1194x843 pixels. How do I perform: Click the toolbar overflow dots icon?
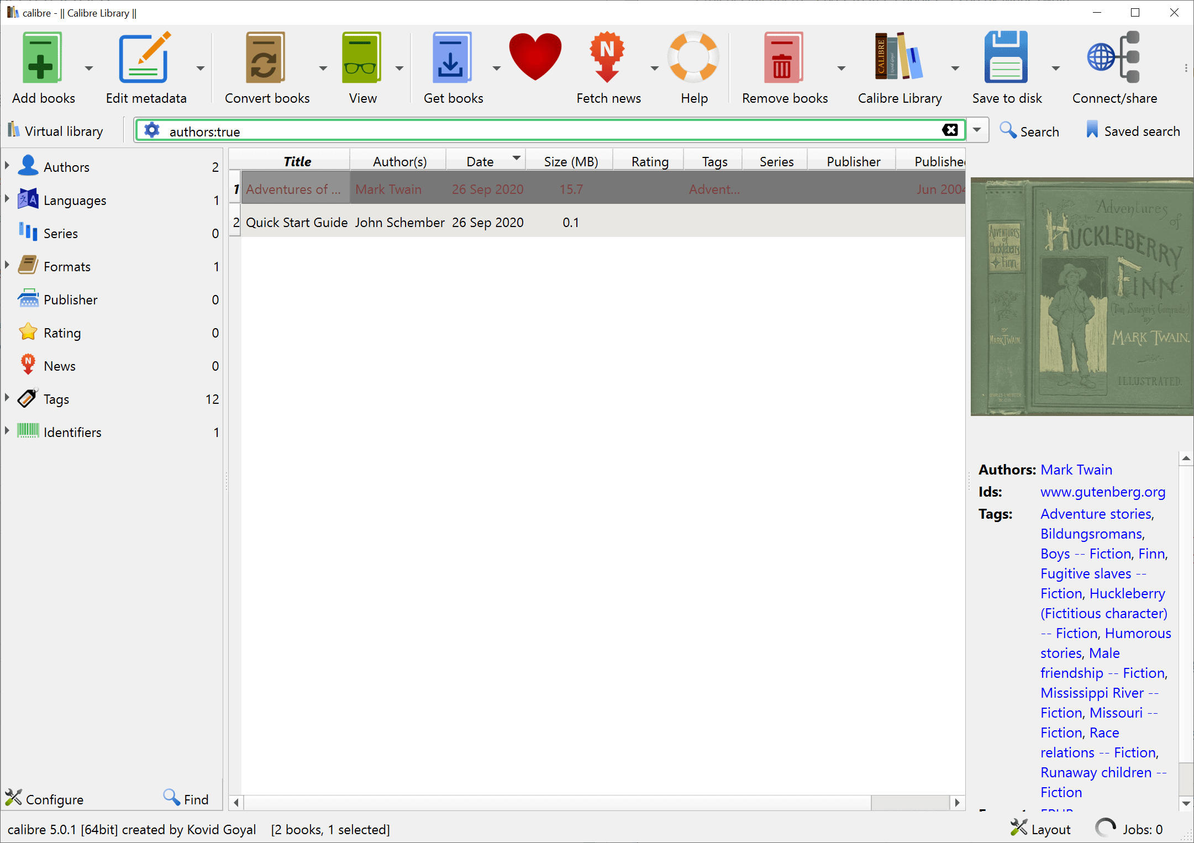tap(1186, 68)
